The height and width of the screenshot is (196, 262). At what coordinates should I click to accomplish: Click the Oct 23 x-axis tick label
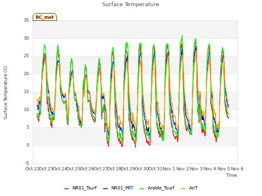pos(46,169)
